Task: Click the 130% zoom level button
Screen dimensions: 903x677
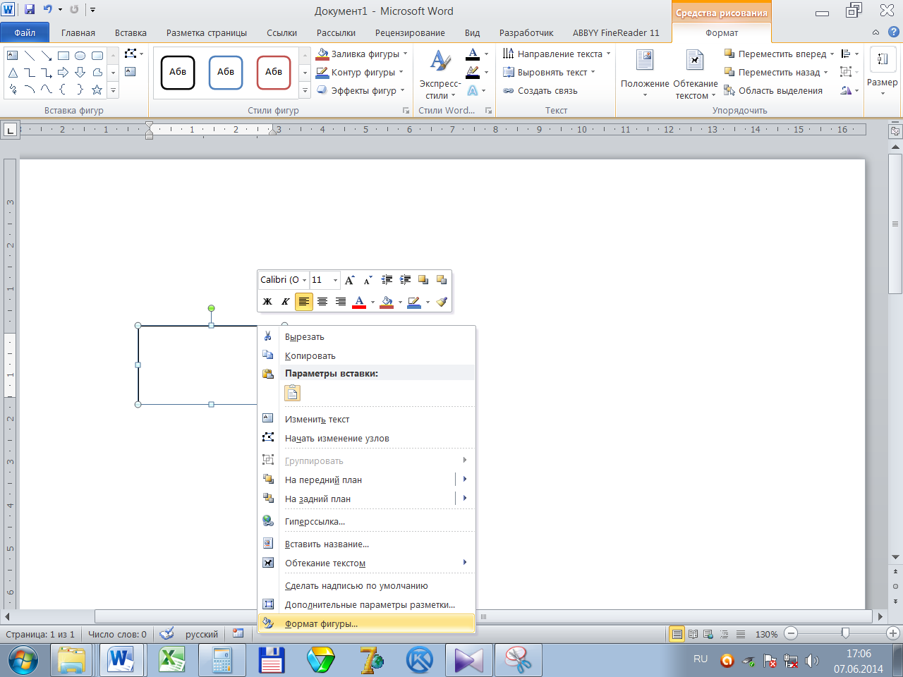Action: (x=766, y=634)
